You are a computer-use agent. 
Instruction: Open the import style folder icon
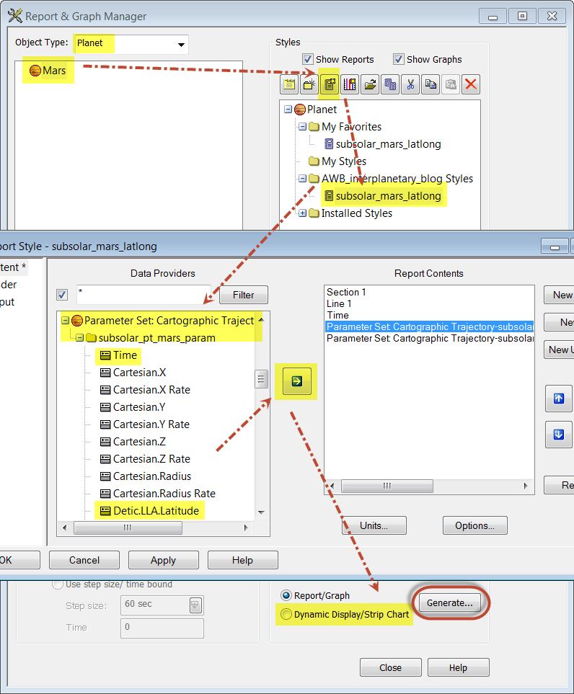pos(370,84)
